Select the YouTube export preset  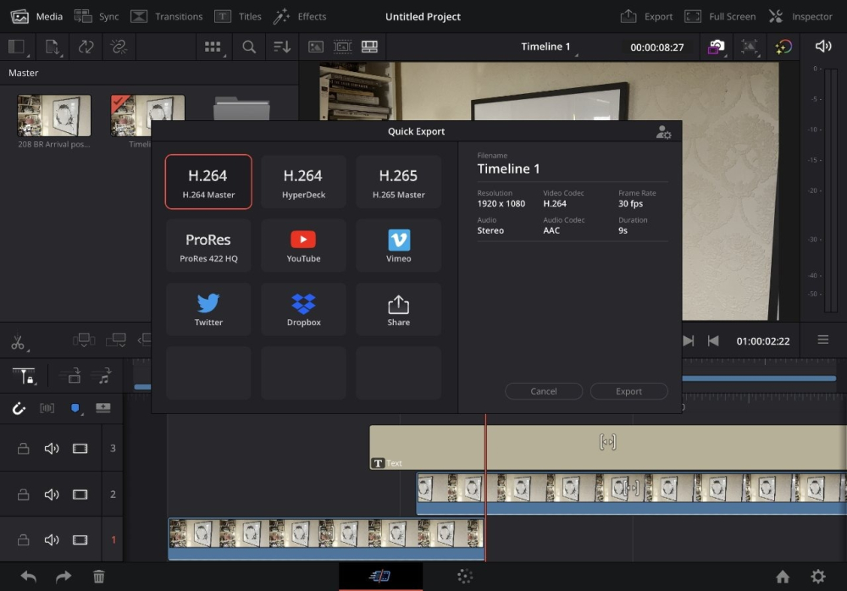tap(303, 246)
